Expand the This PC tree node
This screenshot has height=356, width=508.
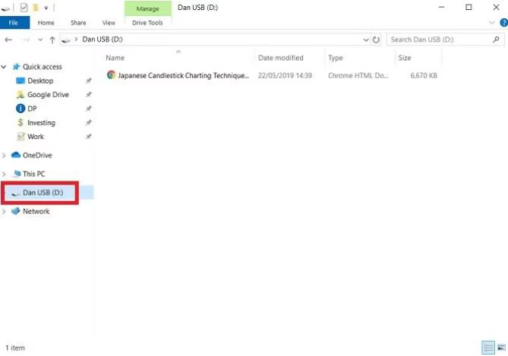click(x=5, y=174)
